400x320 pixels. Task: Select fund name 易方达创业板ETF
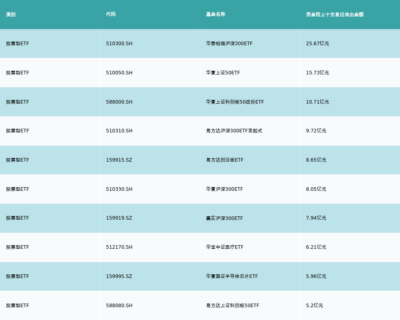tap(225, 160)
